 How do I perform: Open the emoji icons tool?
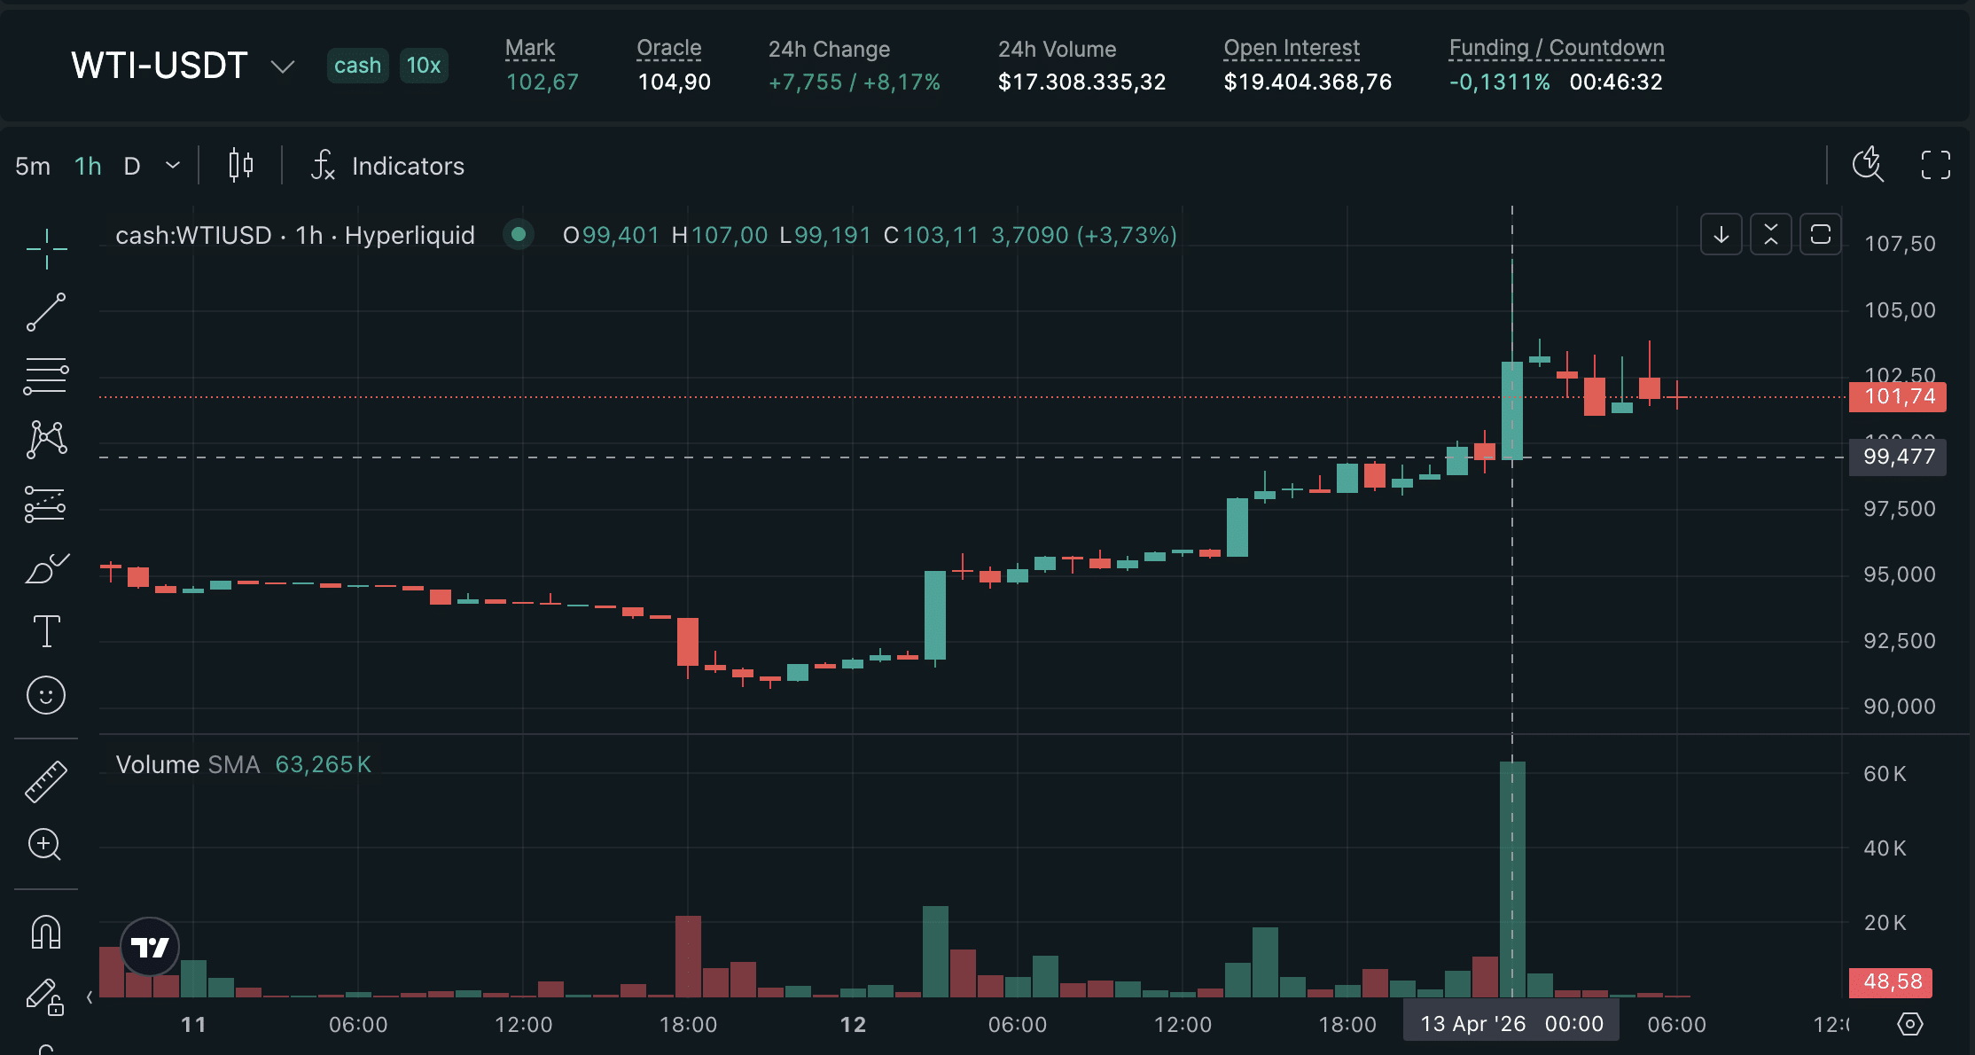pos(46,695)
